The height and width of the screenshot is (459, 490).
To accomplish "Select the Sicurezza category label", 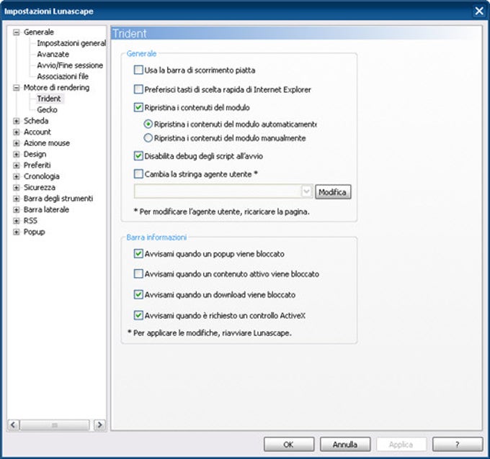I will (40, 187).
